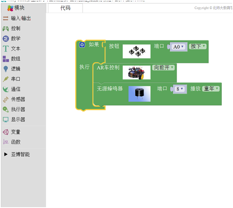
Task: Select the 通信 category label
Action: [x=16, y=89]
